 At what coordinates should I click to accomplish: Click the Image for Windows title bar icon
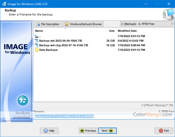pyautogui.click(x=4, y=4)
